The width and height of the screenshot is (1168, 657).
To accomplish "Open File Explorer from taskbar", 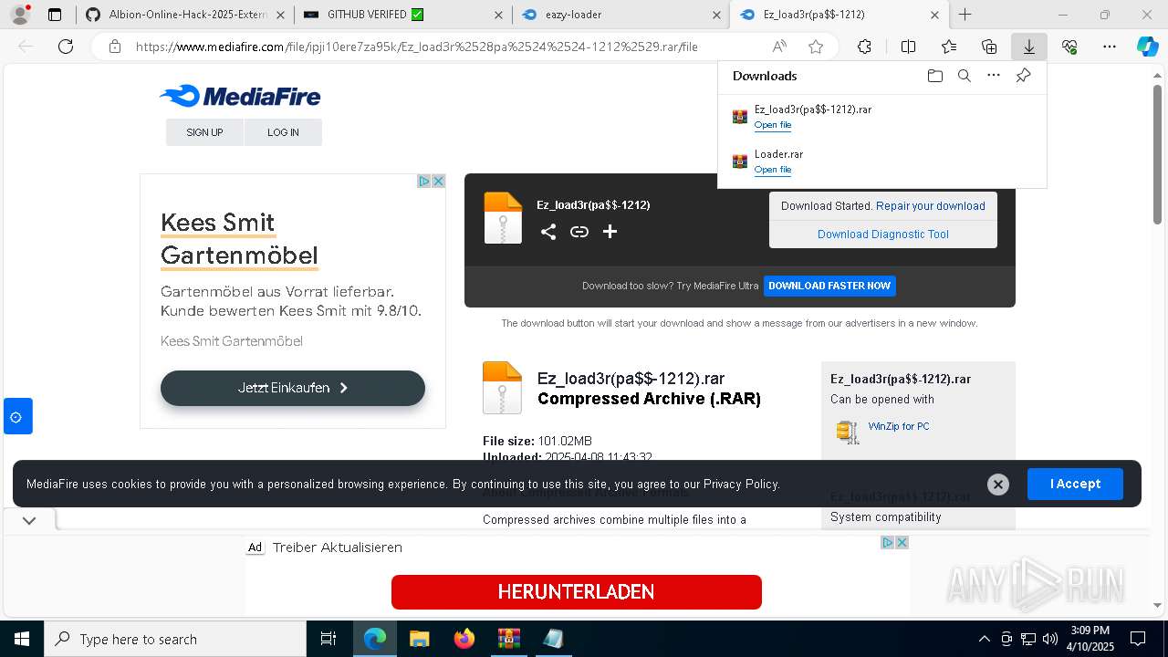I will click(419, 639).
